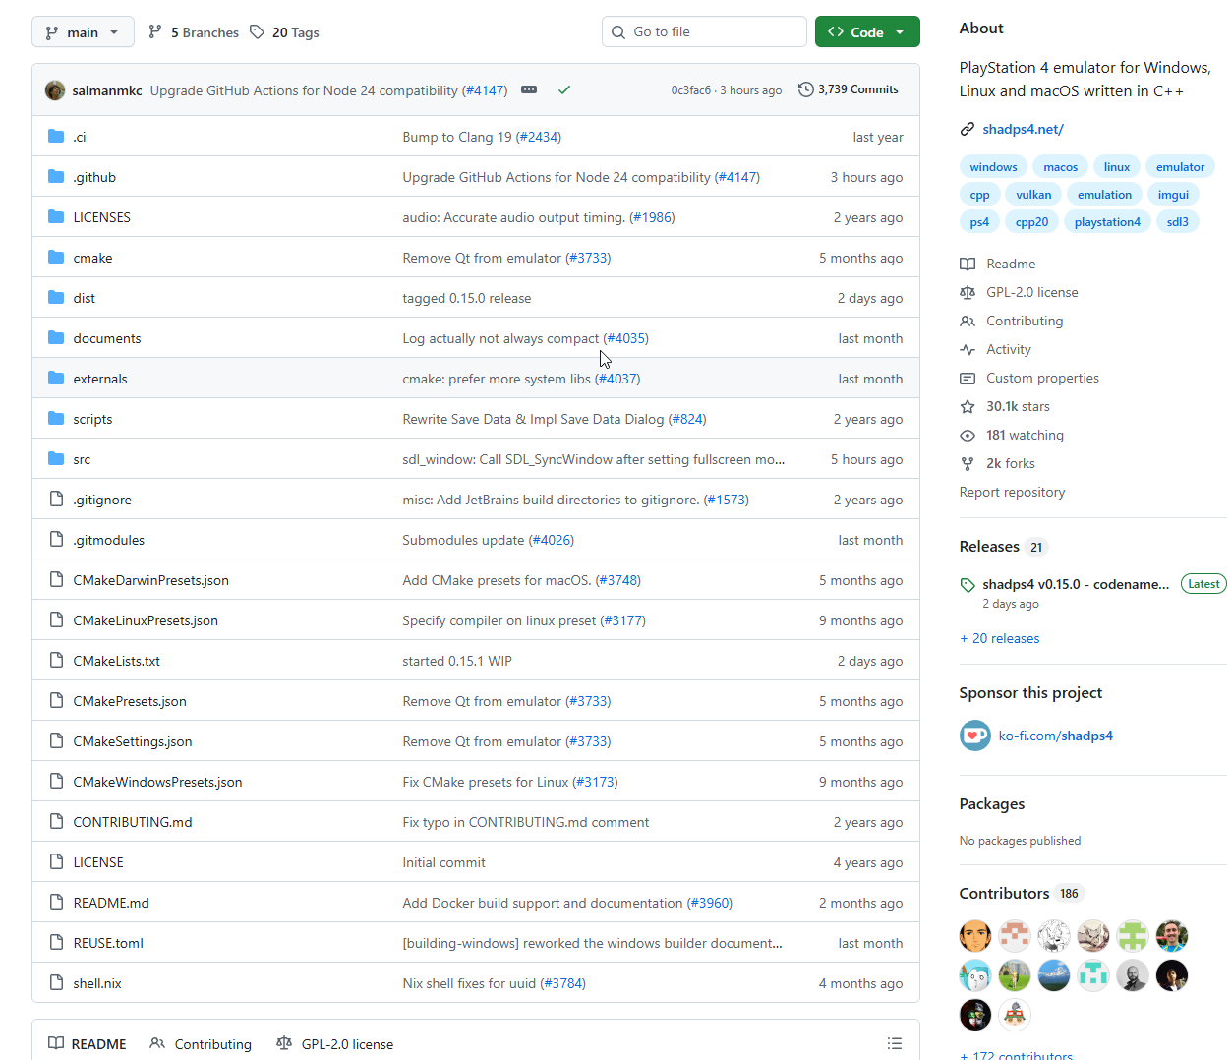Switch to the Contributing tab

[201, 1044]
